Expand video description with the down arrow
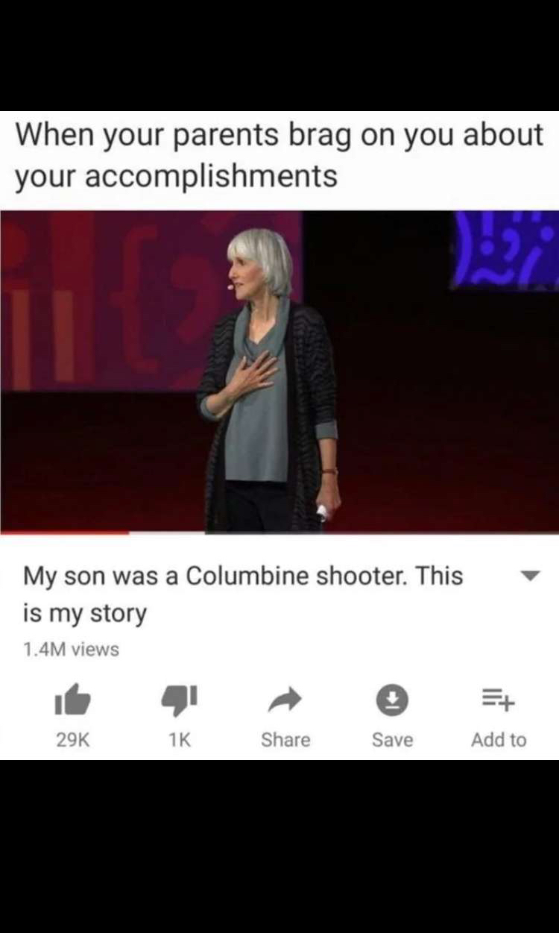Image resolution: width=559 pixels, height=933 pixels. pos(528,577)
